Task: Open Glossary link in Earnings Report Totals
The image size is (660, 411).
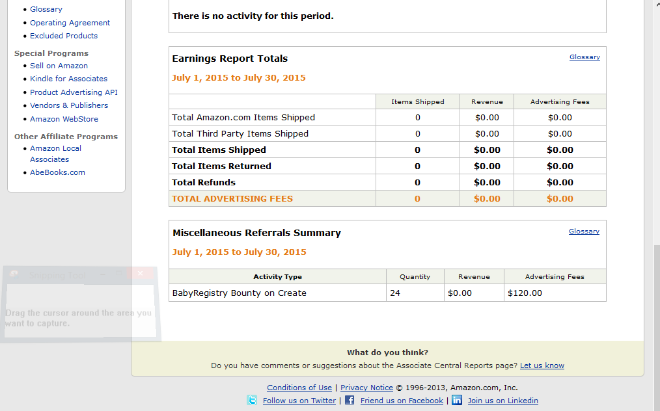Action: pyautogui.click(x=584, y=57)
